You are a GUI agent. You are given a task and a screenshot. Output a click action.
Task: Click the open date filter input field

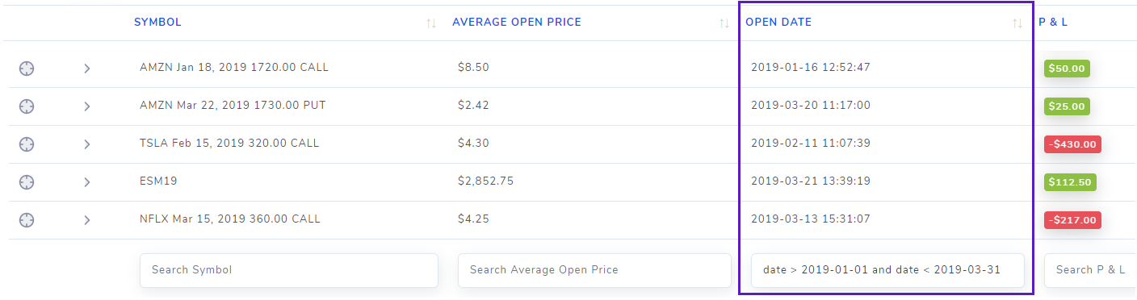(887, 270)
